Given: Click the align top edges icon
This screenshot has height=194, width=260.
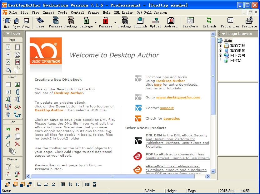Looking at the screenshot, I should tap(63, 184).
